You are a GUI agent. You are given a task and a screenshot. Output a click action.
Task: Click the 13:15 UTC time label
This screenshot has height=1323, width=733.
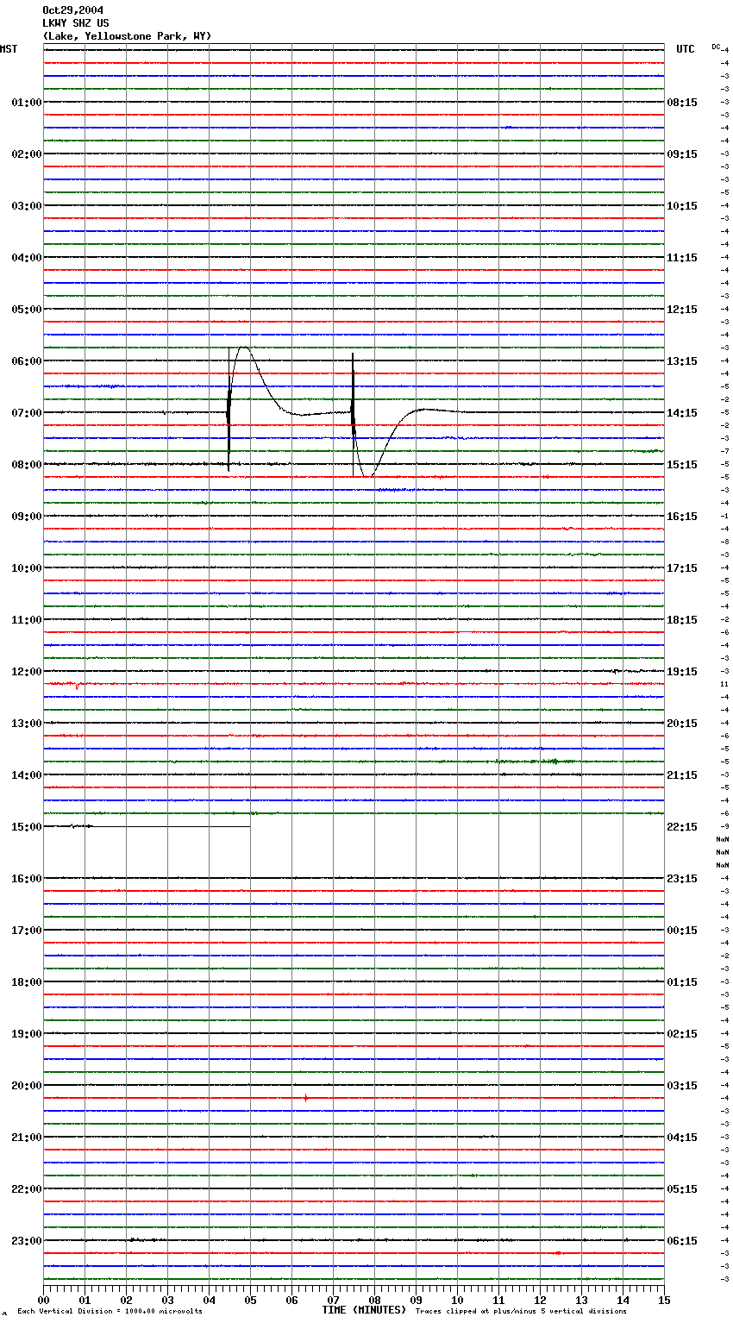coord(682,361)
